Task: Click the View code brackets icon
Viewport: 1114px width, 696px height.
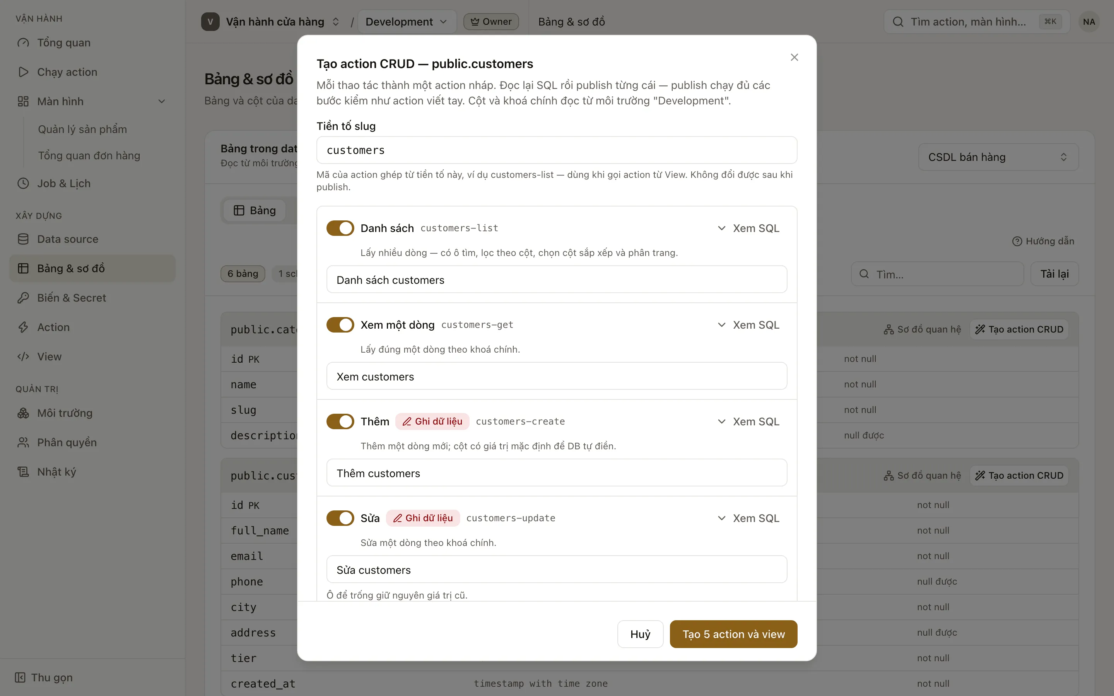Action: (23, 357)
